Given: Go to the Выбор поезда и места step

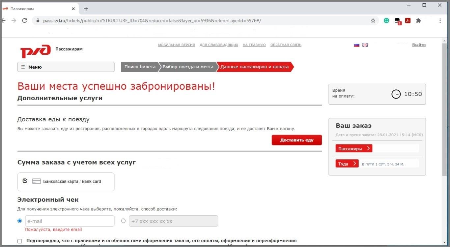Looking at the screenshot, I should [188, 67].
